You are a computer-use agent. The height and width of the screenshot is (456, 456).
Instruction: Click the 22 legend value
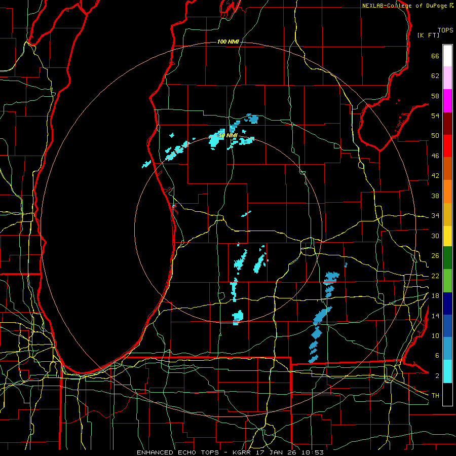[x=435, y=276]
